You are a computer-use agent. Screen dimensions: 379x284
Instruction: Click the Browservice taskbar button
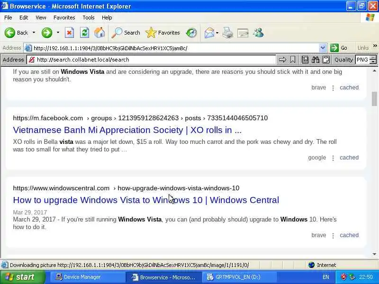click(x=163, y=277)
